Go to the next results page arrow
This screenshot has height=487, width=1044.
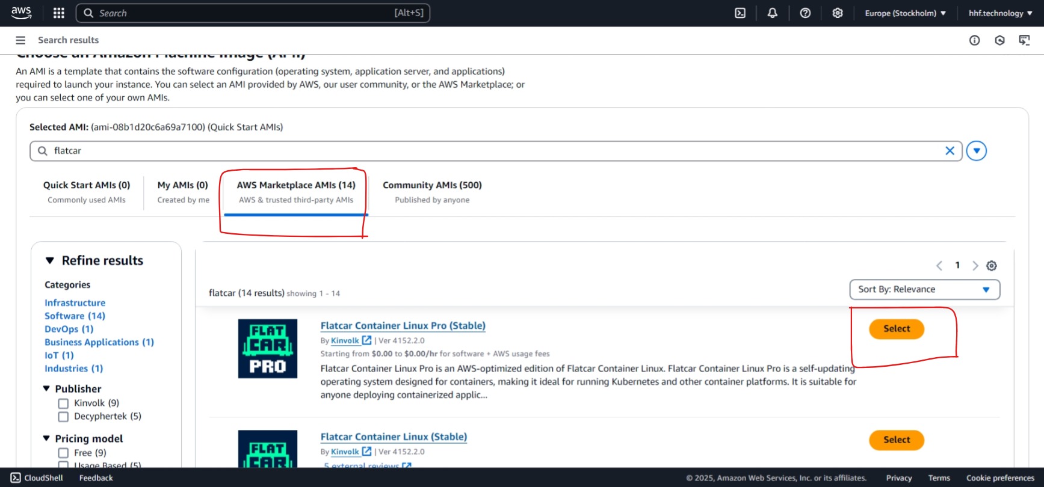coord(975,266)
